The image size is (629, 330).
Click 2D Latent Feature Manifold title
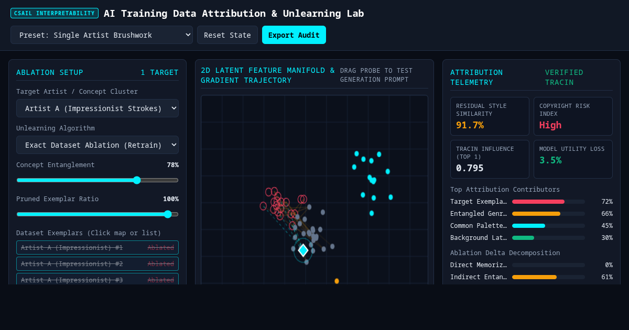(x=268, y=75)
